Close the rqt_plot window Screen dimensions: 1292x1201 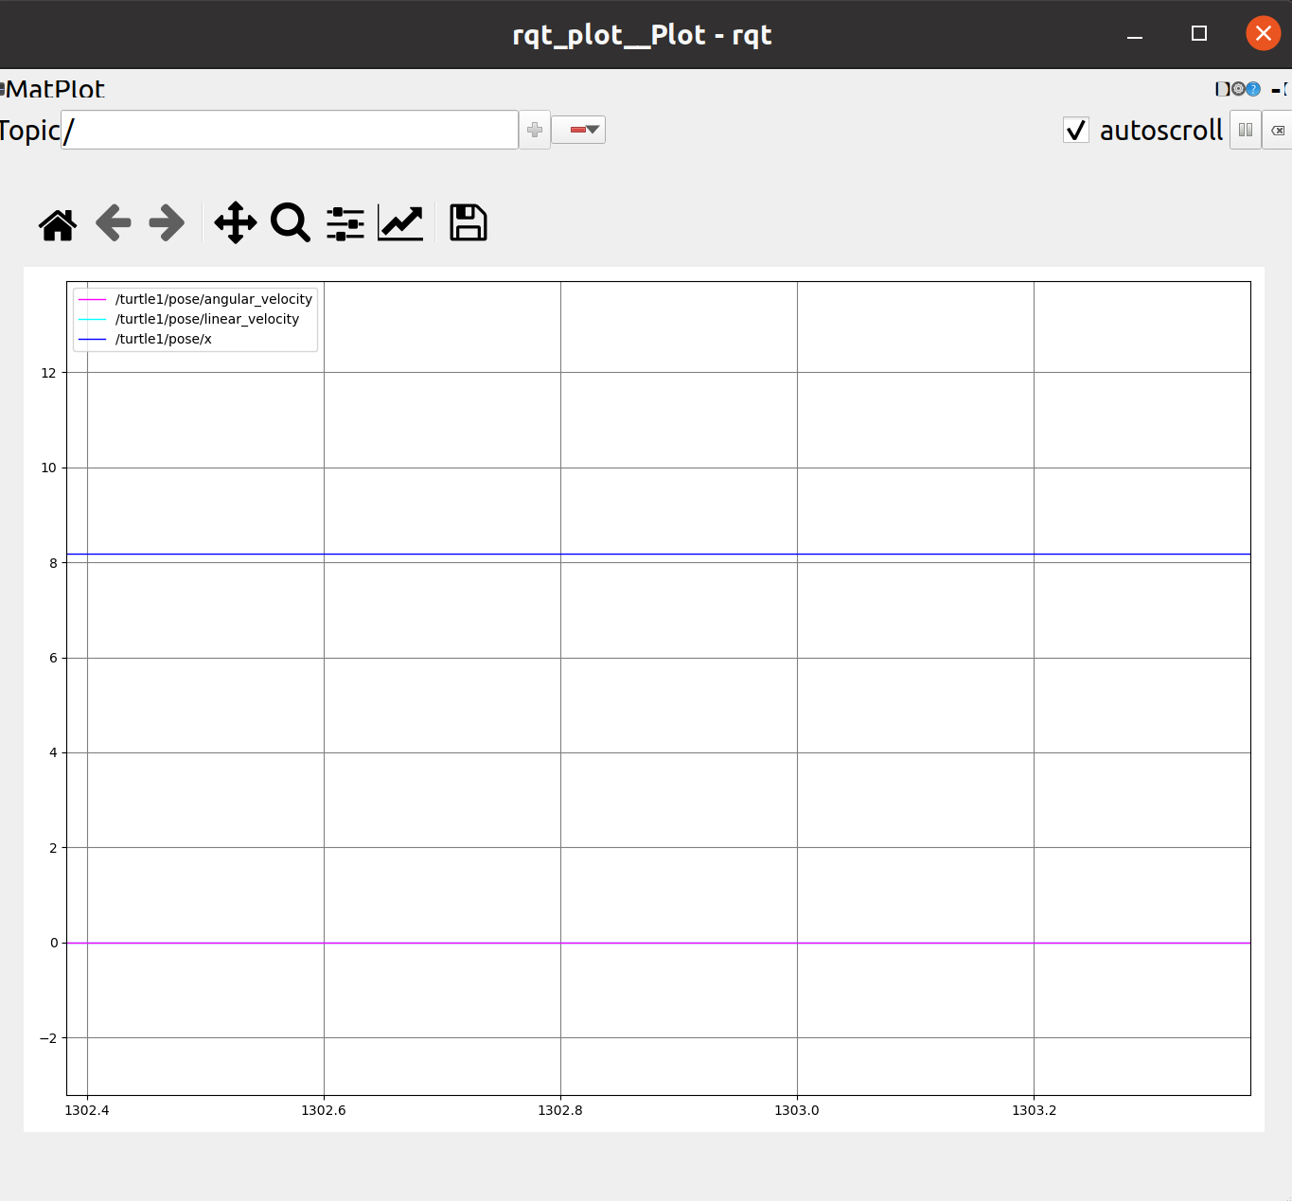click(1263, 34)
